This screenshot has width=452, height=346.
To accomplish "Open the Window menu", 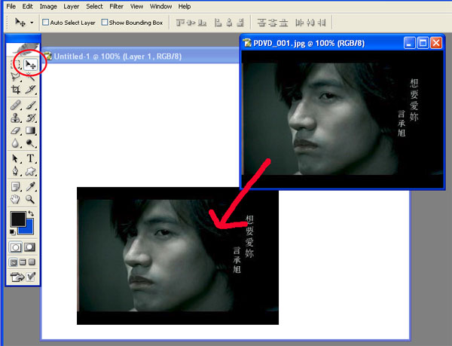I will 160,6.
